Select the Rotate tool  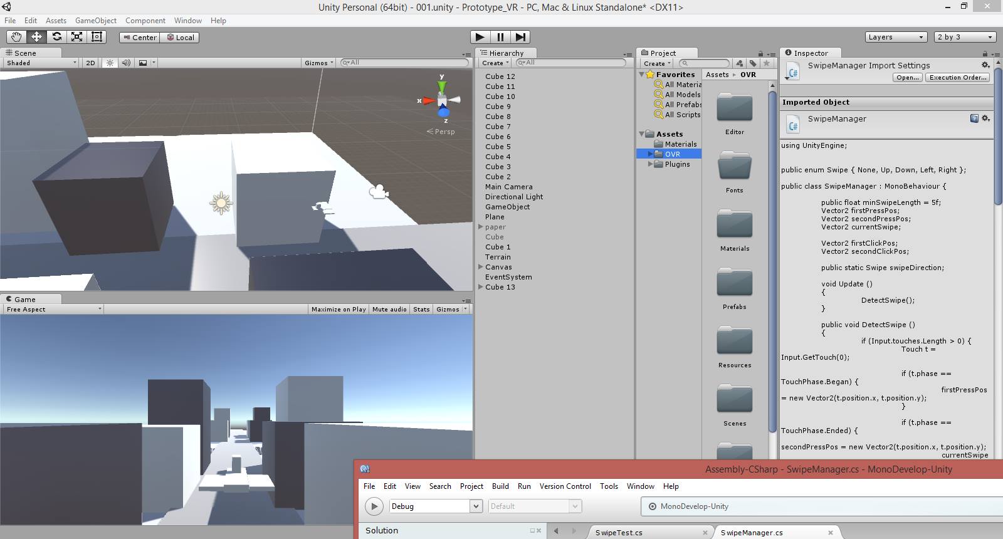tap(56, 37)
